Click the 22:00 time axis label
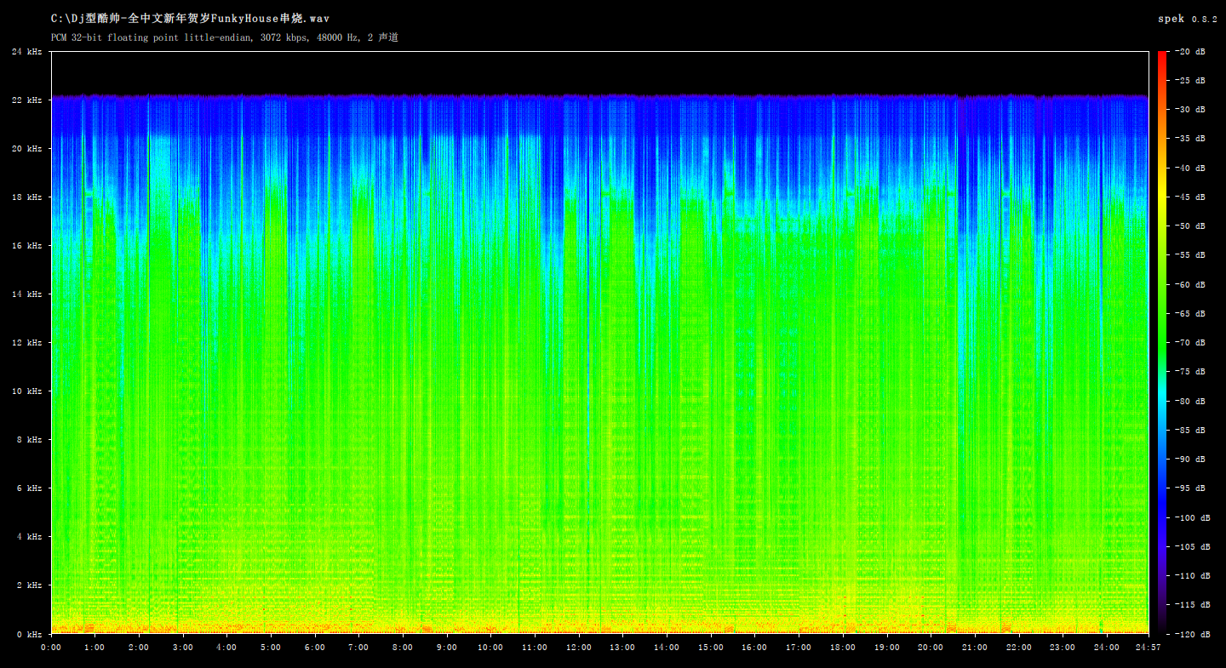This screenshot has width=1226, height=668. click(1019, 648)
